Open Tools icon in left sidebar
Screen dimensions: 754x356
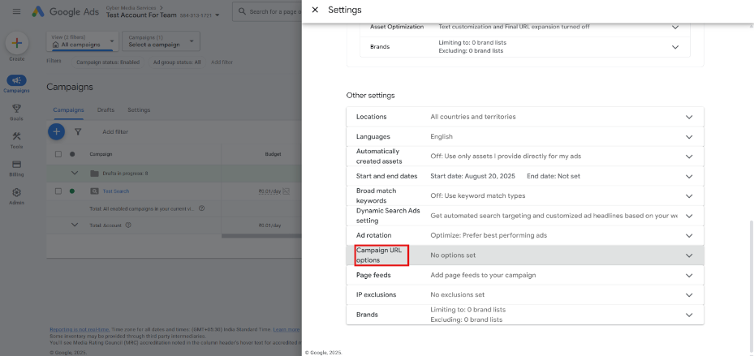click(x=16, y=136)
